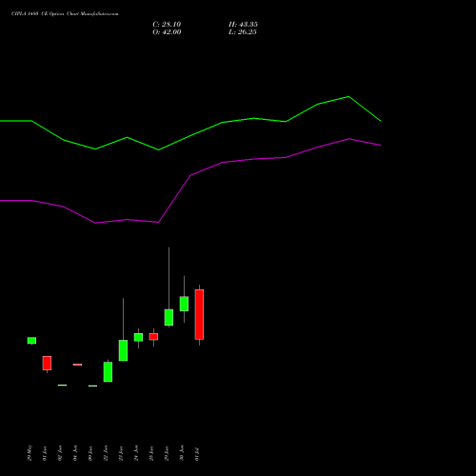Select the low value L: 26.25

tap(243, 32)
